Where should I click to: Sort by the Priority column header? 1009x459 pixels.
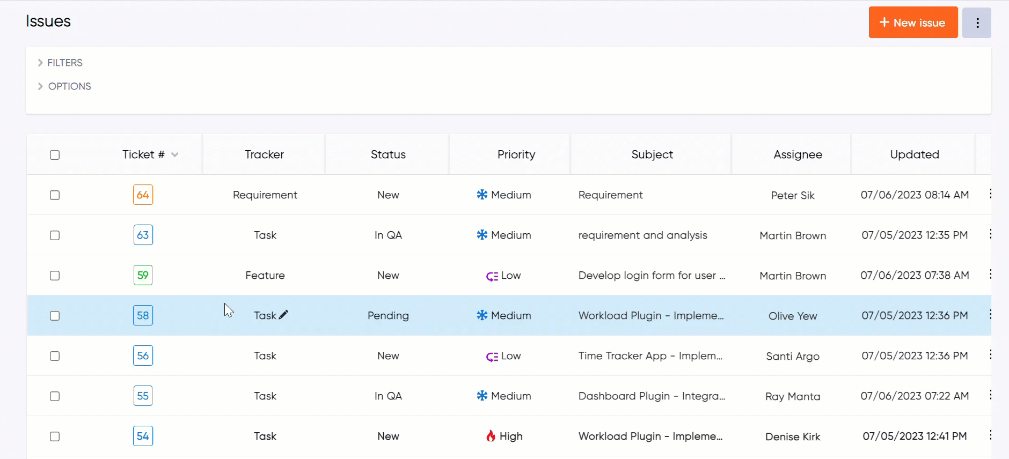(516, 154)
